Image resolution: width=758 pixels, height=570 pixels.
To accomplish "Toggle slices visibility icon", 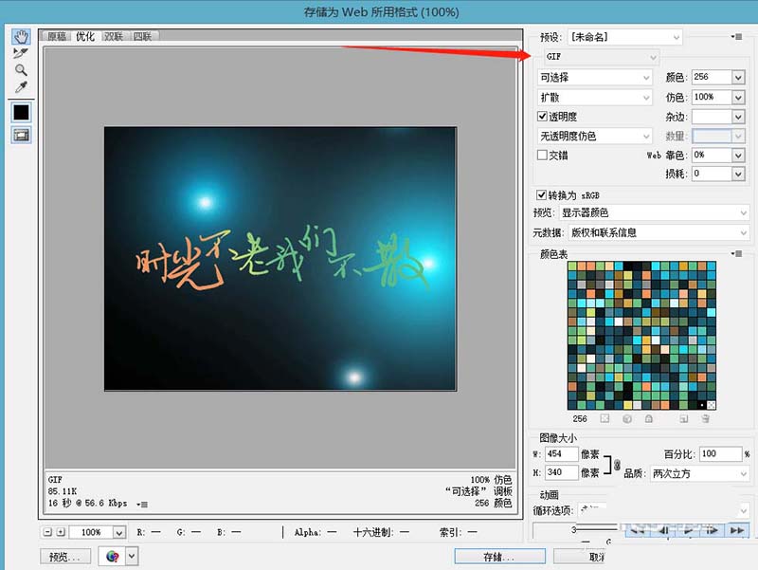I will (x=21, y=135).
